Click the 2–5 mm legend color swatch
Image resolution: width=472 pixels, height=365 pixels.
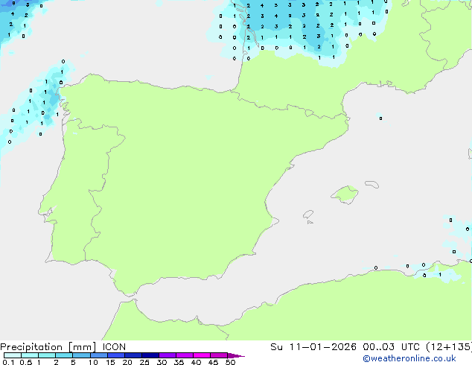coord(64,355)
